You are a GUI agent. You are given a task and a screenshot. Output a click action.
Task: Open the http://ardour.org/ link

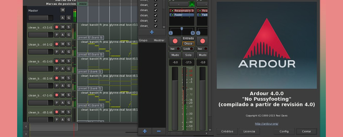coord(267,124)
